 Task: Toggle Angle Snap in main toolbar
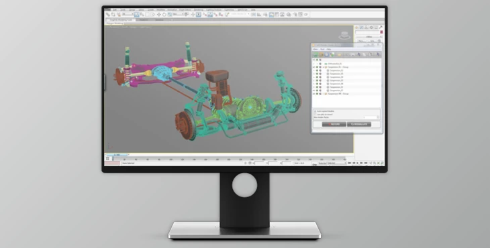click(210, 14)
